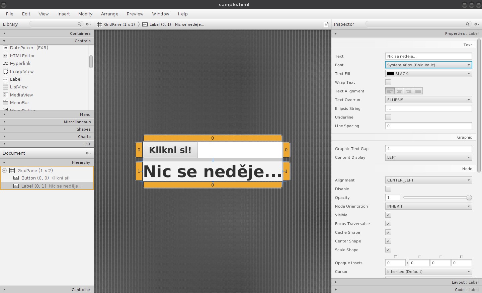Uncheck the Visible checkbox
Image resolution: width=482 pixels, height=293 pixels.
(x=388, y=215)
